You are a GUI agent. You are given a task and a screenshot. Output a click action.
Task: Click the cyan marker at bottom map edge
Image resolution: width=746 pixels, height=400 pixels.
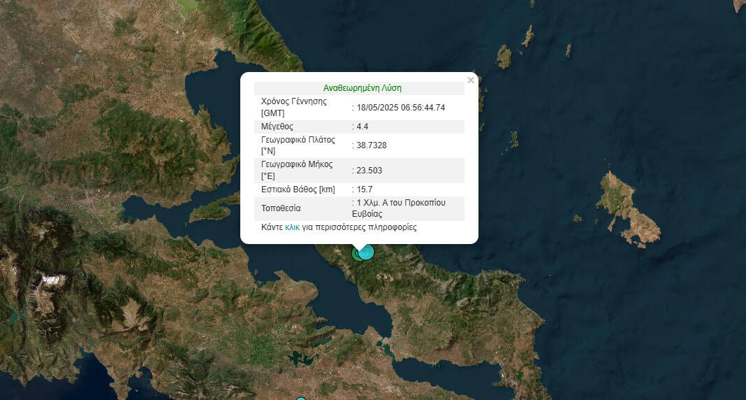(301, 399)
